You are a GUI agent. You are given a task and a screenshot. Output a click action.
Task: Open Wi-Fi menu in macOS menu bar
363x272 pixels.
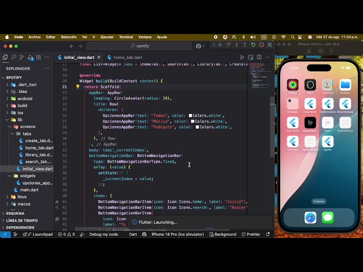284,37
